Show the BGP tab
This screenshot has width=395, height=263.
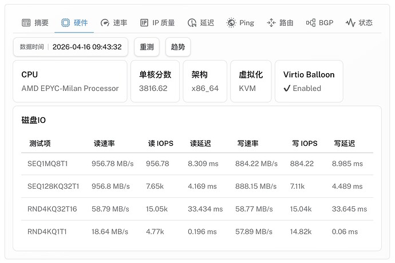(319, 23)
